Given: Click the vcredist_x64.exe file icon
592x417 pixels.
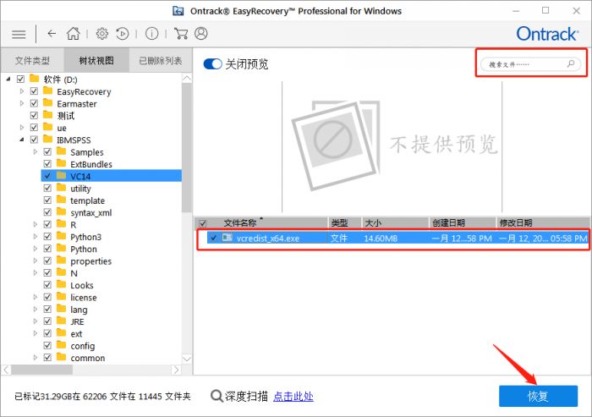Looking at the screenshot, I should point(227,238).
